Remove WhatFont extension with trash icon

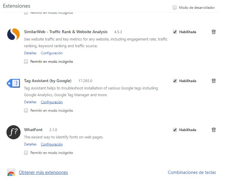(214, 130)
